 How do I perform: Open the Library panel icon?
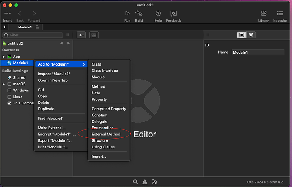click(x=263, y=14)
